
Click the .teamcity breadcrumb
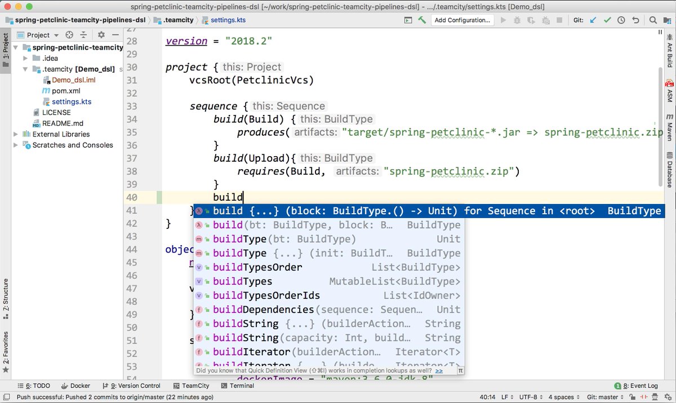coord(174,20)
